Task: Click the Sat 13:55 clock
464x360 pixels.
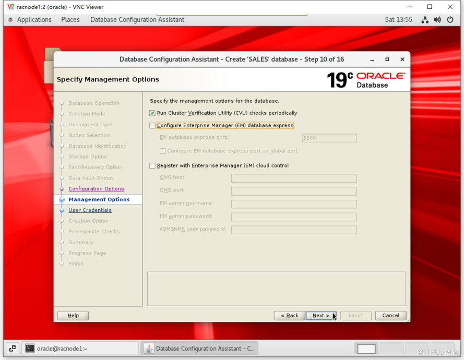Action: (x=398, y=20)
